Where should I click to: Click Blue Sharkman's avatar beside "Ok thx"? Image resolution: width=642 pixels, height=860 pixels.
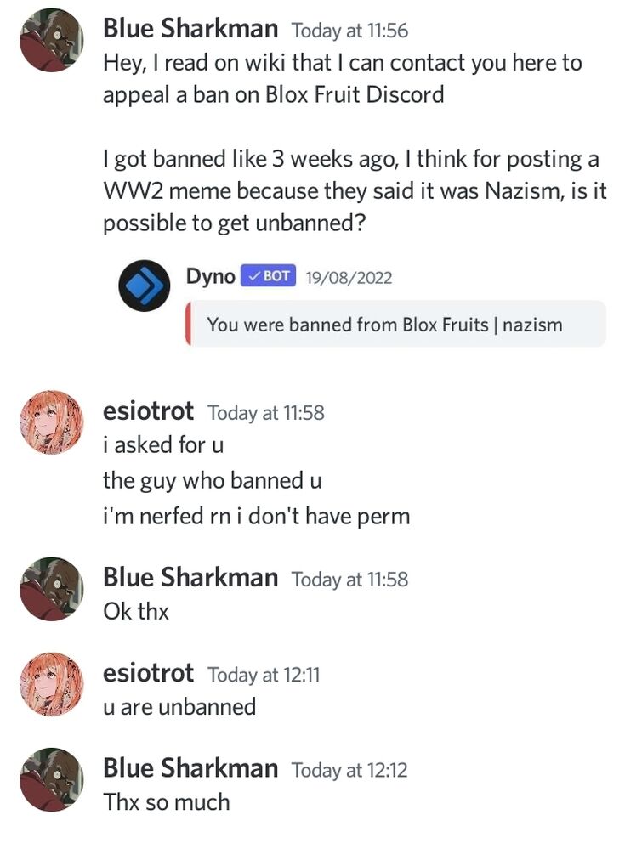51,588
